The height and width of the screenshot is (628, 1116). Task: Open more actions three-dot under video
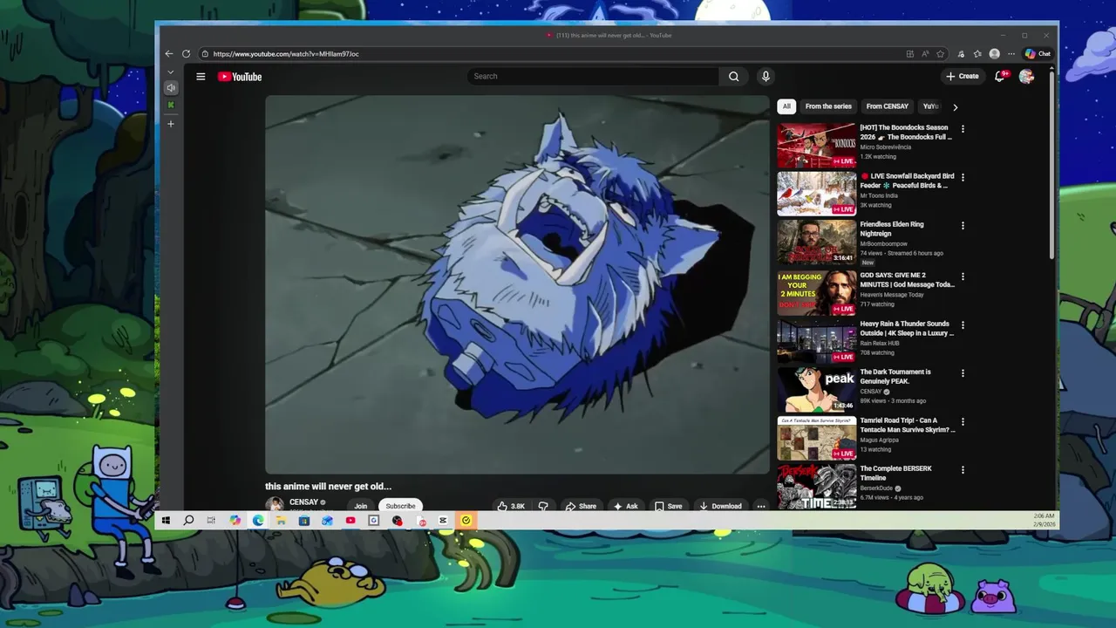pos(761,506)
